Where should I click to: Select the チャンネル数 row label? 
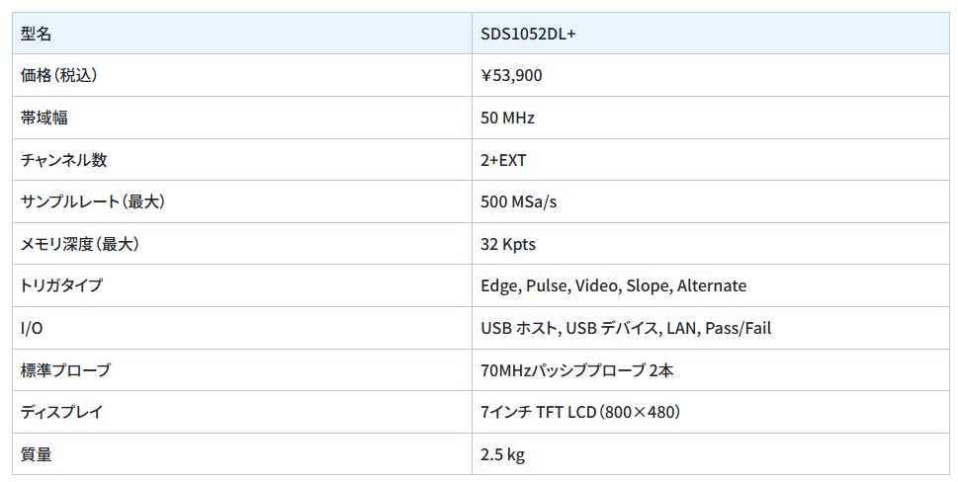(x=63, y=160)
